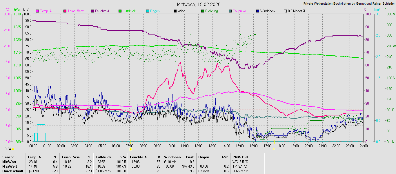Click the Mittwoch, 18.02.2026 date title
The image size is (396, 174).
coord(199,4)
